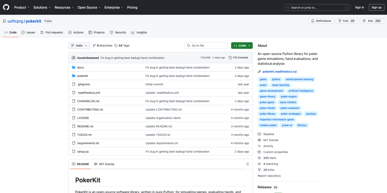This screenshot has height=193, width=387.
Task: Open the green Code dropdown button
Action: [242, 46]
